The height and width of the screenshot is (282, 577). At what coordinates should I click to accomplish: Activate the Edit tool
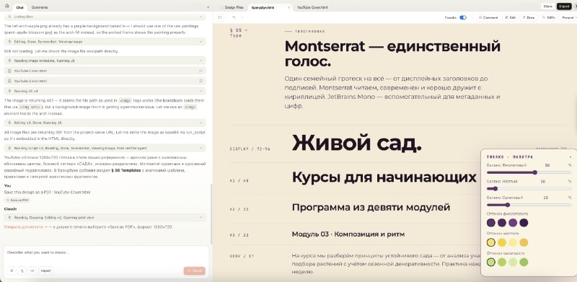click(x=511, y=17)
